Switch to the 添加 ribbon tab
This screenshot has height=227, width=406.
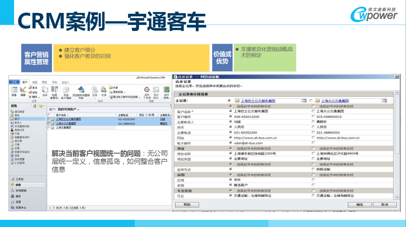click(54, 82)
